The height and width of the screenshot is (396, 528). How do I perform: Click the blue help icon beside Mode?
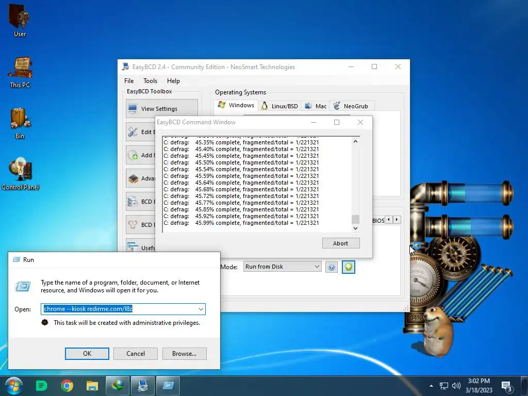[332, 267]
